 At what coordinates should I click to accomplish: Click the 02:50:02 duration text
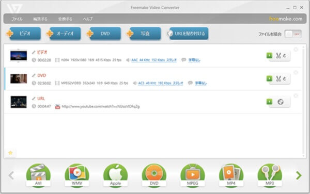(x=44, y=83)
